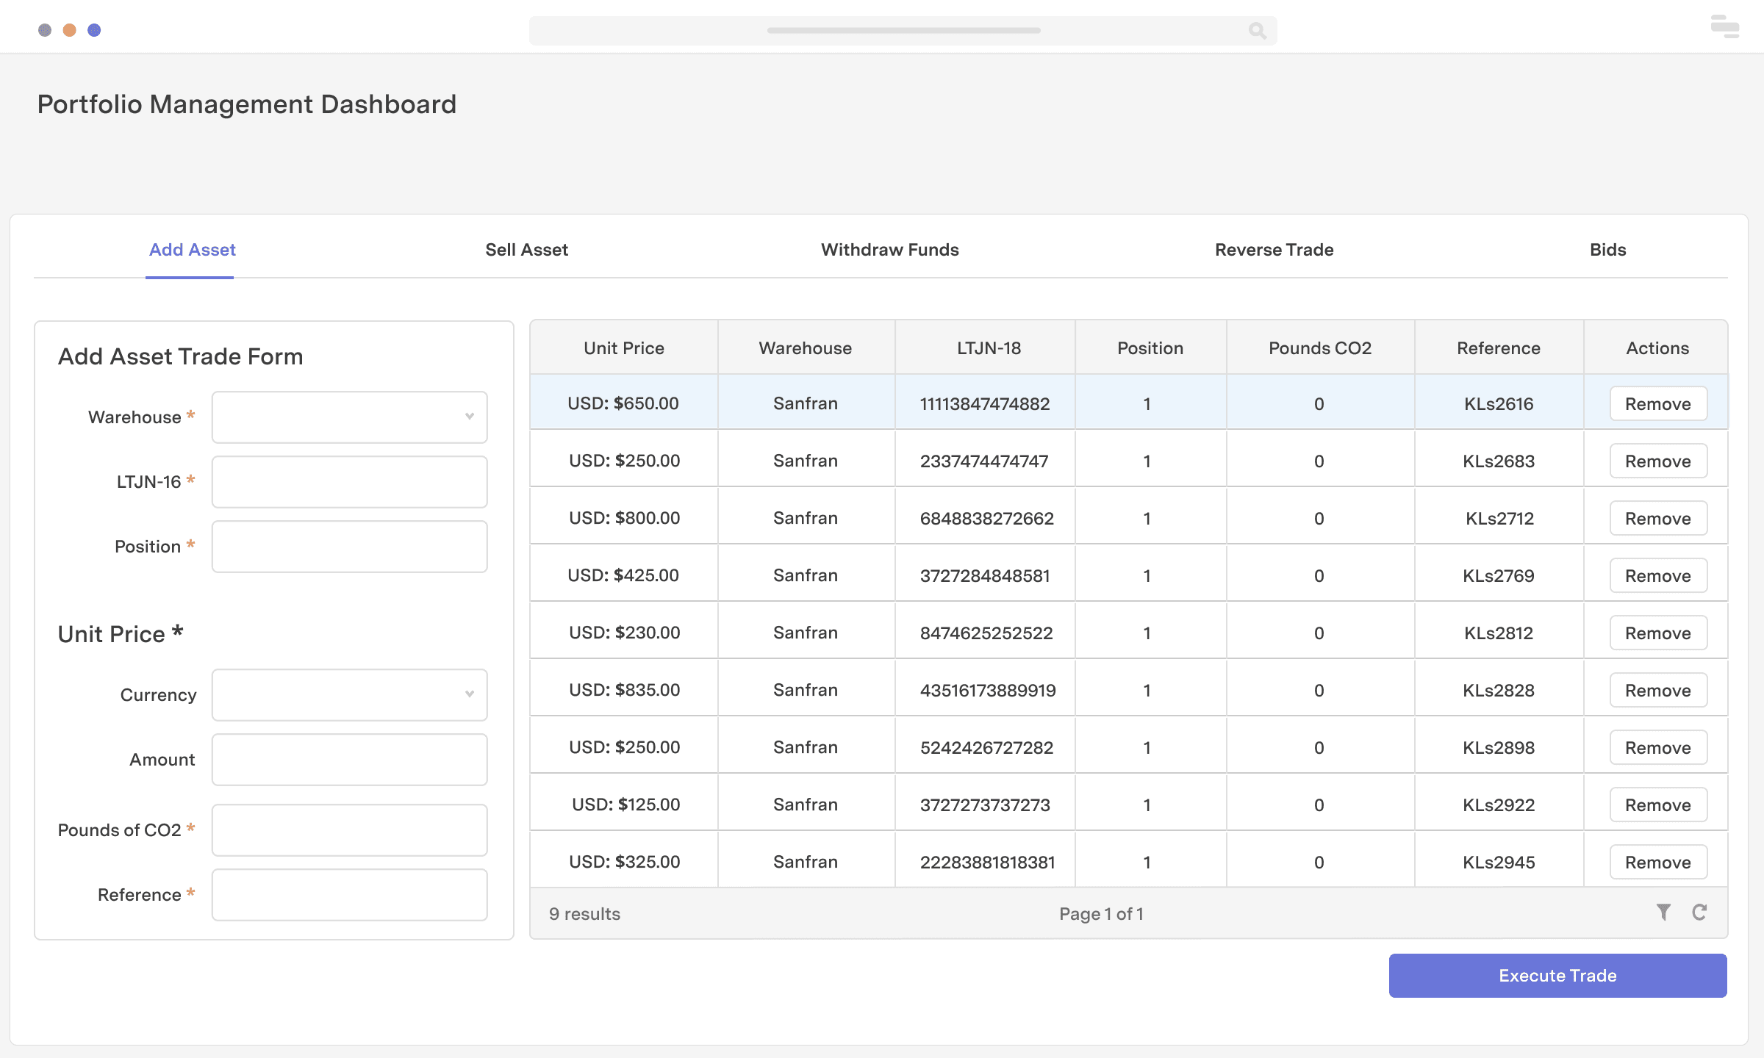Open the Currency dropdown
The image size is (1764, 1058).
tap(350, 695)
